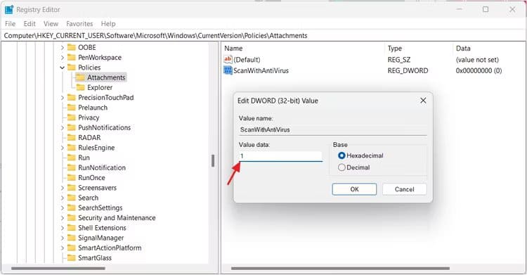
Task: Expand the RulesEngine tree node
Action: pos(62,148)
